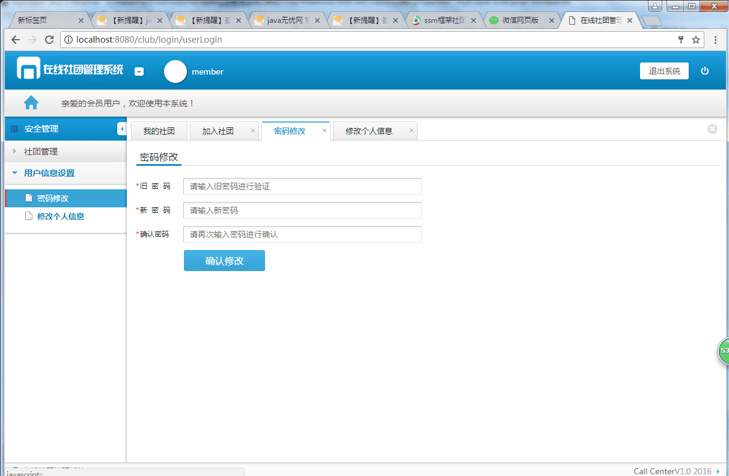The height and width of the screenshot is (476, 729).
Task: Close all tabs with the gray circle-x icon
Action: tap(712, 129)
